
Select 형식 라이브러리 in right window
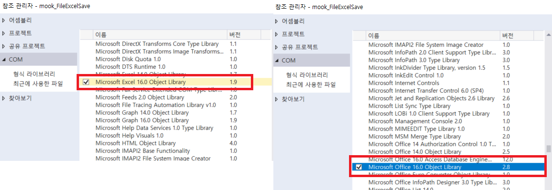[x=307, y=75]
